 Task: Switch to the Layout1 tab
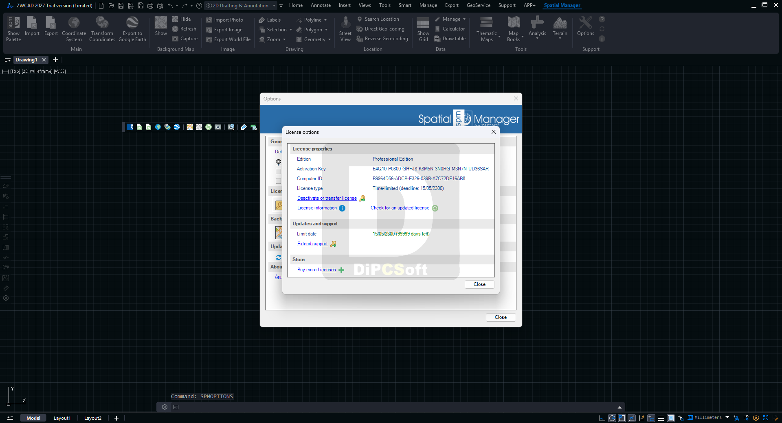pos(62,418)
